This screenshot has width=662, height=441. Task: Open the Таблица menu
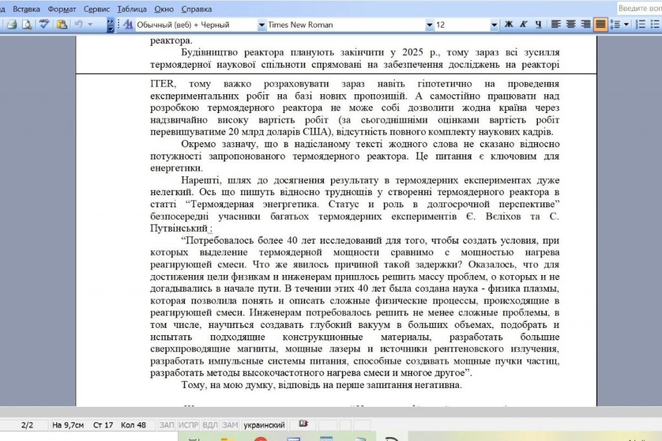pyautogui.click(x=132, y=9)
